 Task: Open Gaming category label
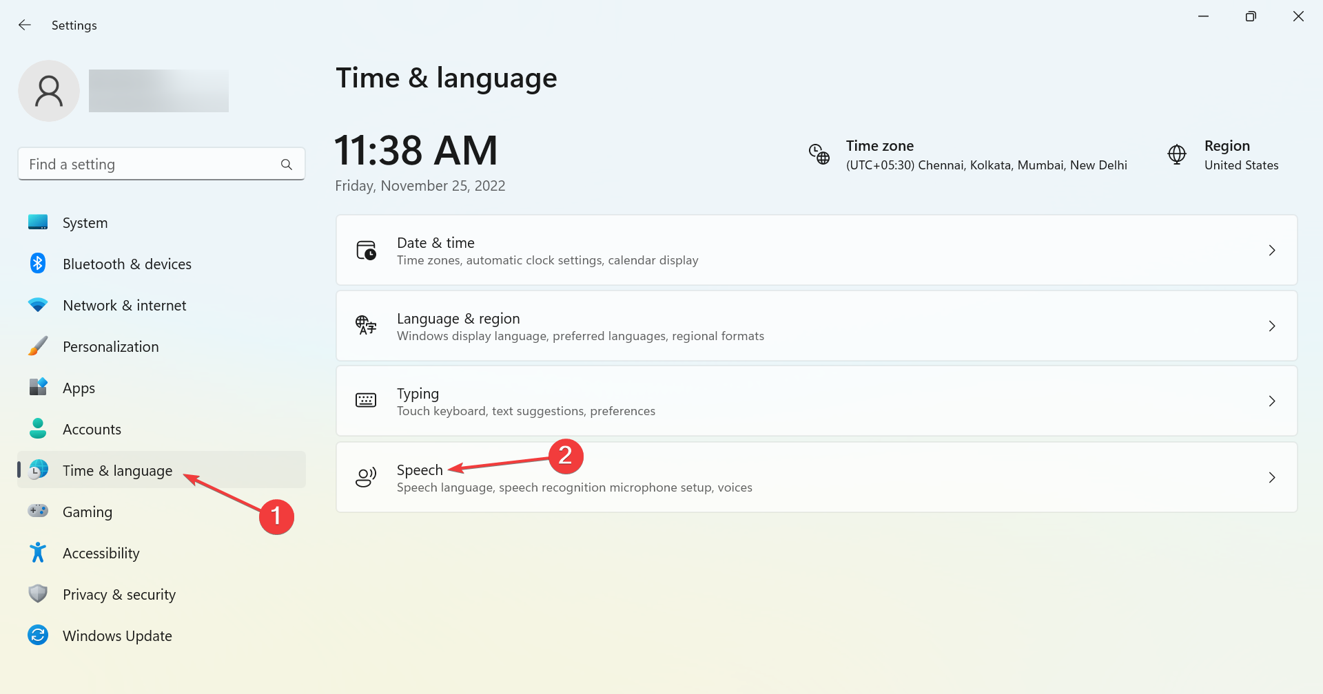pyautogui.click(x=87, y=512)
